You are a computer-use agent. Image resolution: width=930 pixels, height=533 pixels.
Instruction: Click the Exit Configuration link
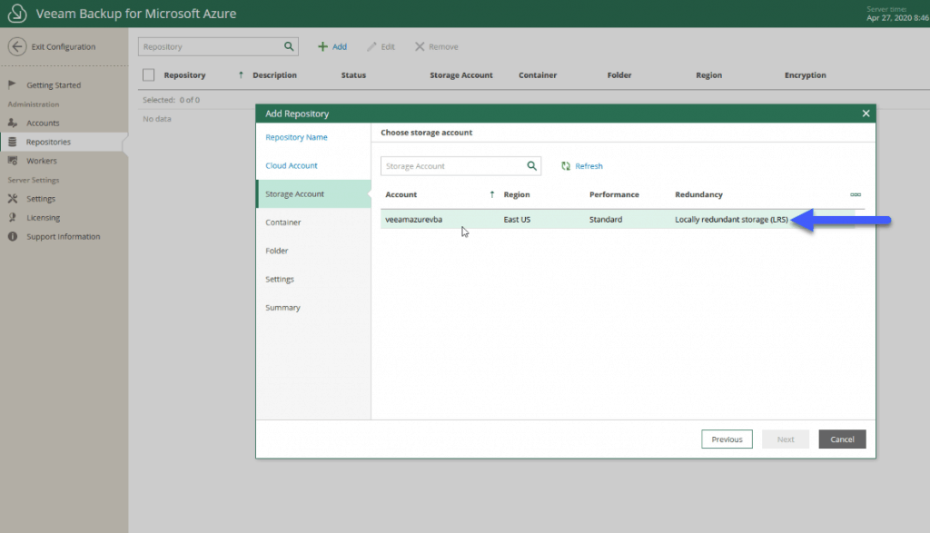[x=64, y=46]
